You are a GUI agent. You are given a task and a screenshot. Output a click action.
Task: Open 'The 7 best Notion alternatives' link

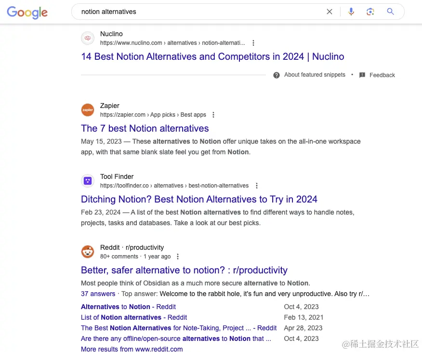coord(145,128)
